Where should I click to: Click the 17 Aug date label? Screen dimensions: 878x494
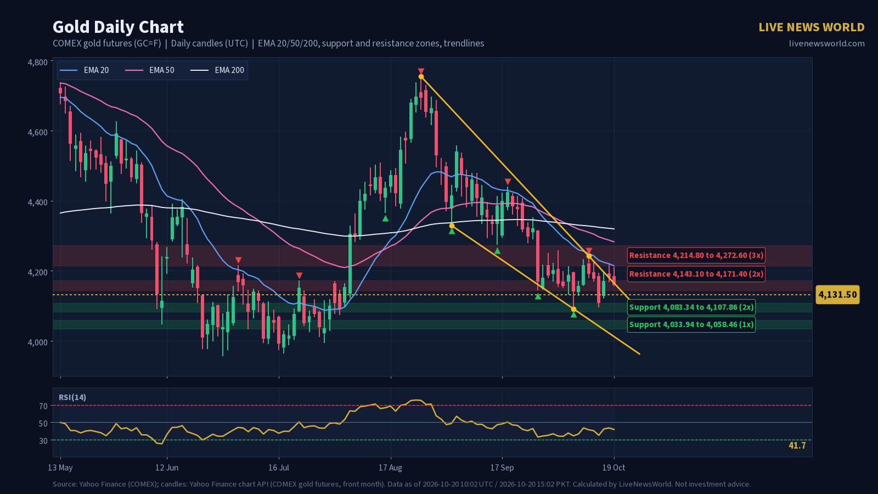390,468
